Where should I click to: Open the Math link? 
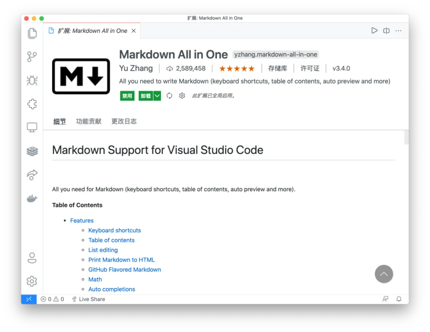coord(95,280)
